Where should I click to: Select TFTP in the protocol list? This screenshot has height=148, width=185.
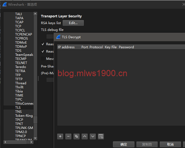pyautogui.click(x=19, y=79)
